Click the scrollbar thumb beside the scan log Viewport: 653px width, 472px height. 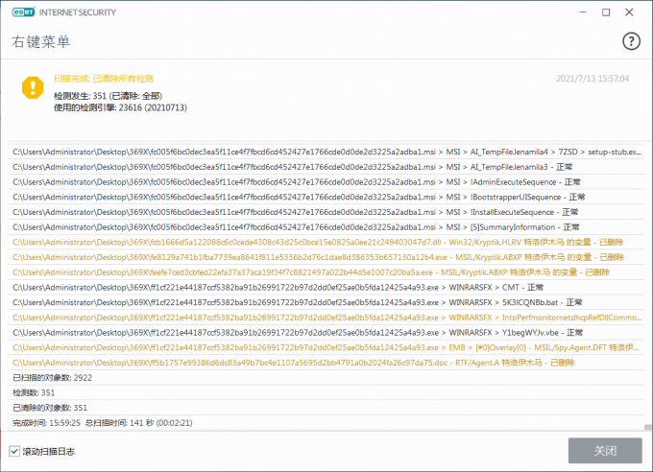(646, 427)
